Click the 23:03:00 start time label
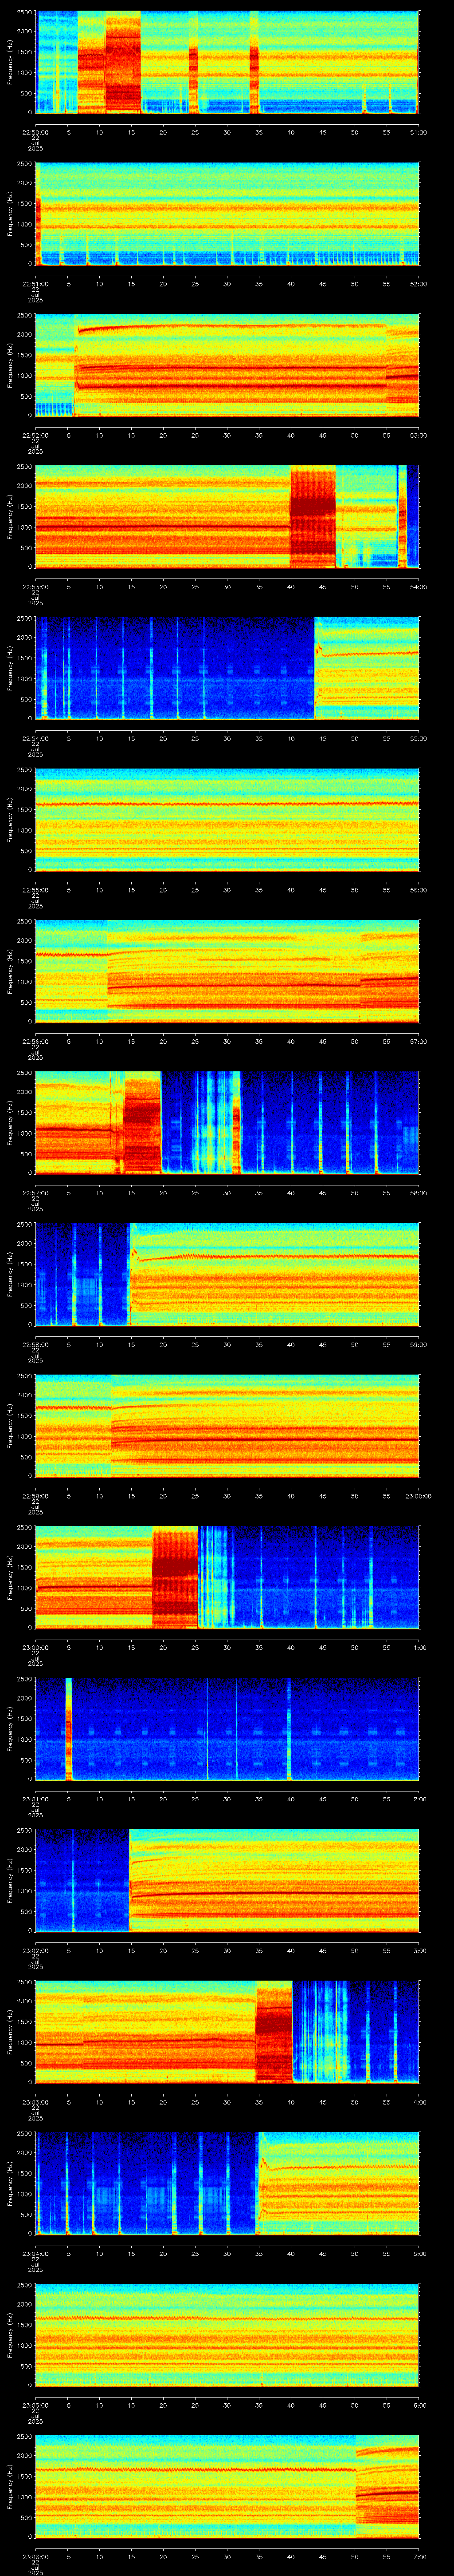 (35, 2101)
